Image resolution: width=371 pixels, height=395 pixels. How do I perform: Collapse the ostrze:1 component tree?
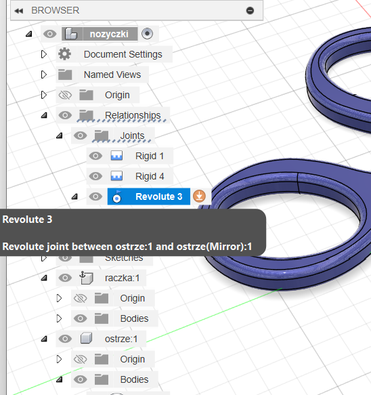click(44, 339)
